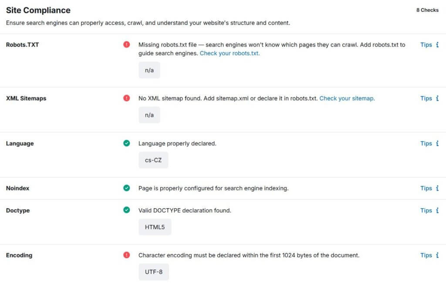Click the green check icon beside Language

[x=126, y=143]
